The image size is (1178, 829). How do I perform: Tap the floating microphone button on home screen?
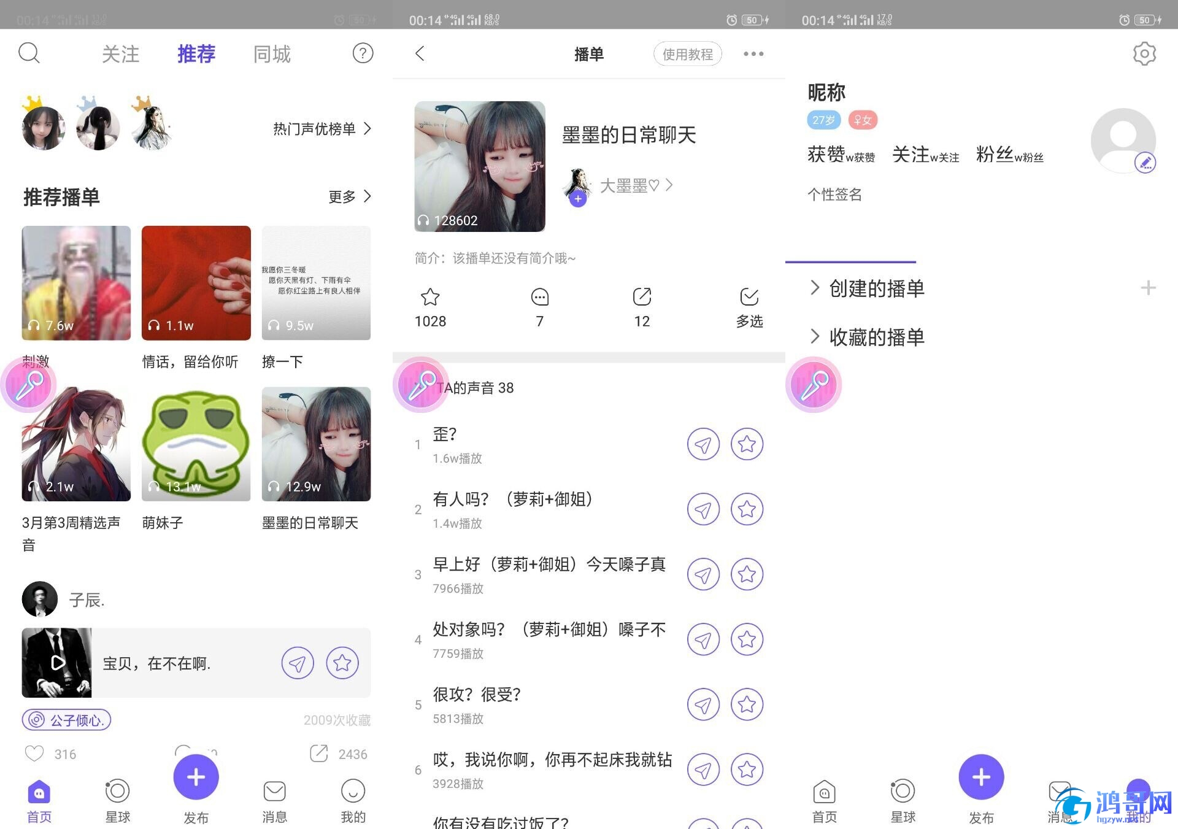[x=28, y=385]
